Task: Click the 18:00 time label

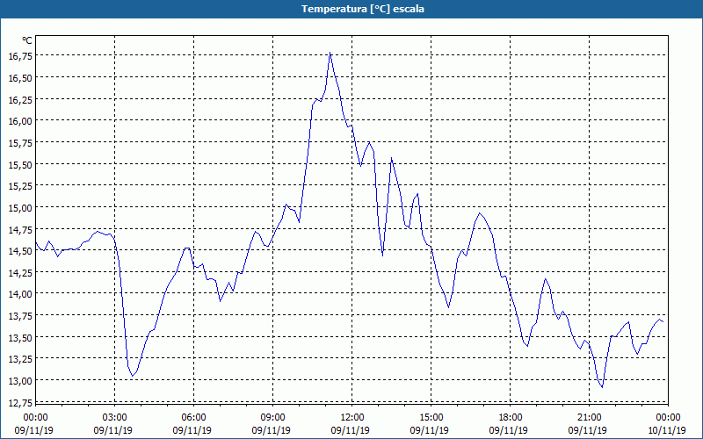Action: [x=511, y=418]
